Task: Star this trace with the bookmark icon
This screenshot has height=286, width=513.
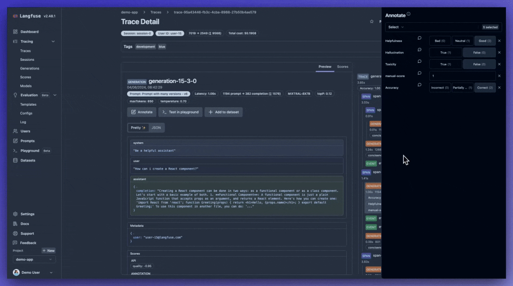Action: pos(372,21)
